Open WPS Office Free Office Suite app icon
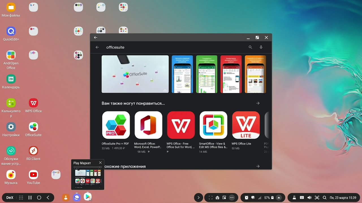362x203 pixels. (x=181, y=125)
